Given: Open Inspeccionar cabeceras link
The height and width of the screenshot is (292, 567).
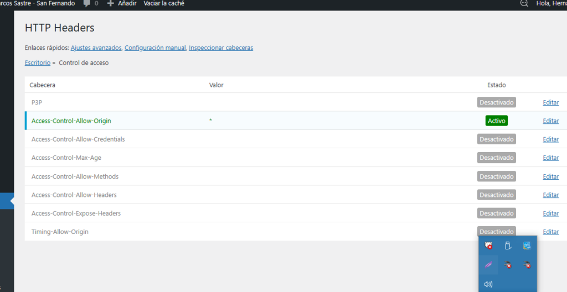Looking at the screenshot, I should point(221,48).
